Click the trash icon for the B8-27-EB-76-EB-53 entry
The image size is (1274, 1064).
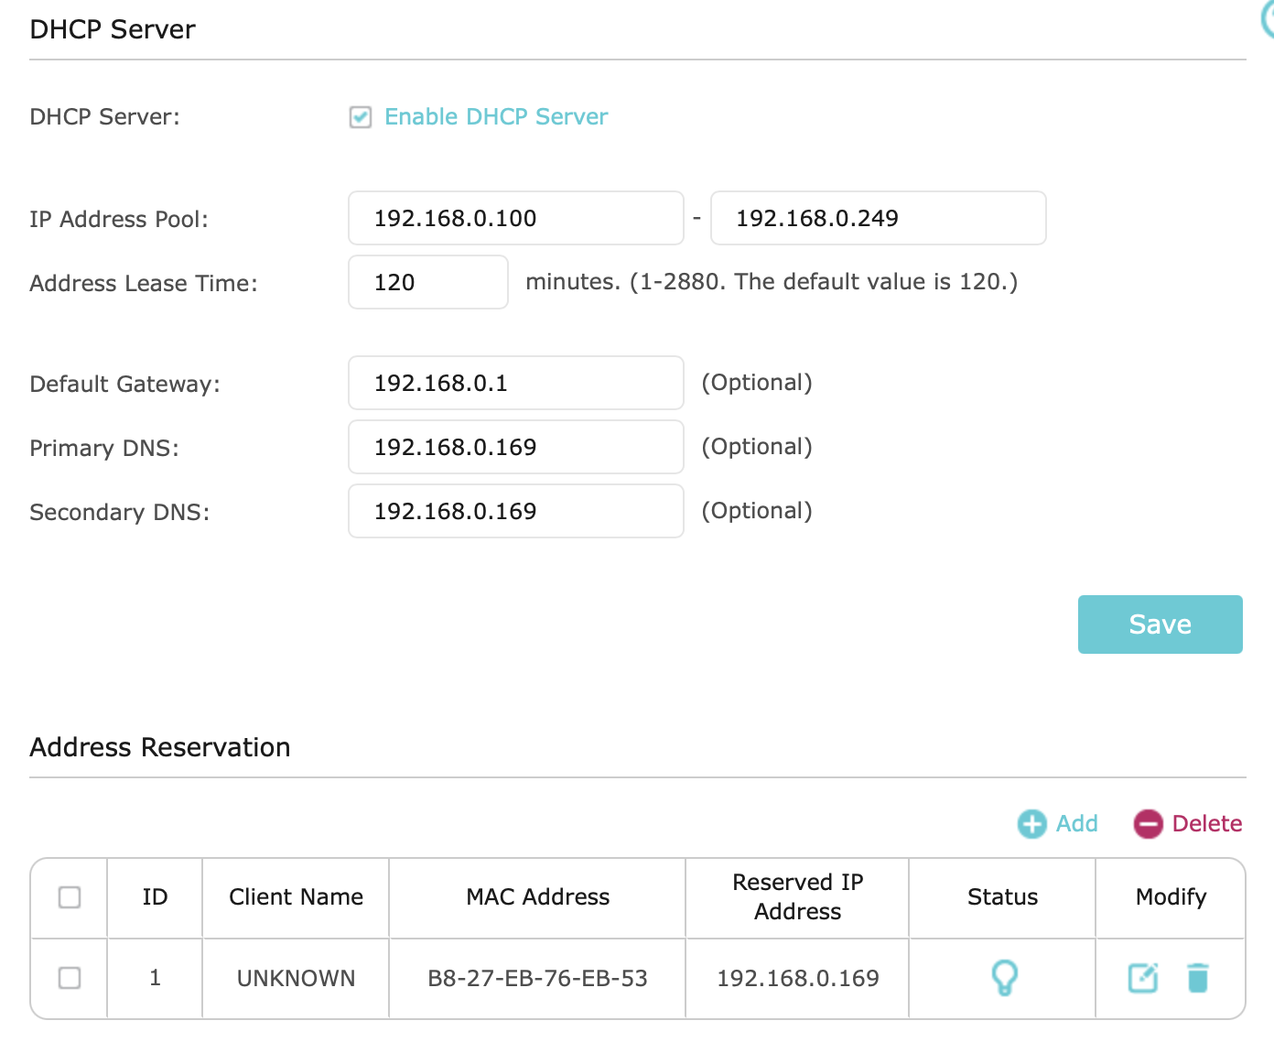[1197, 978]
